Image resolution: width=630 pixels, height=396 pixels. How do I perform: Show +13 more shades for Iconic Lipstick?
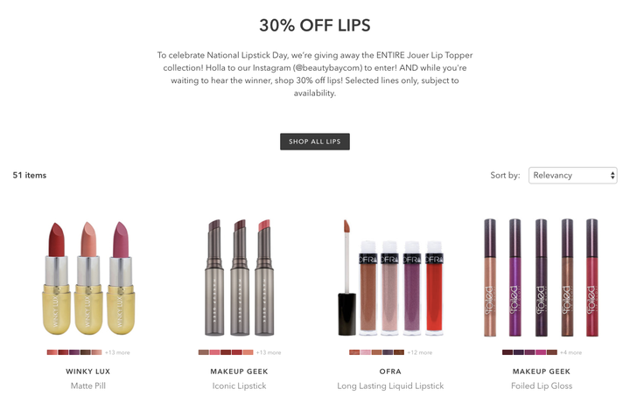(x=269, y=352)
